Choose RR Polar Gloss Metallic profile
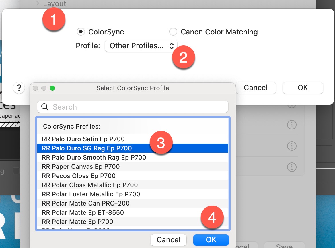This screenshot has width=335, height=248. [90, 185]
